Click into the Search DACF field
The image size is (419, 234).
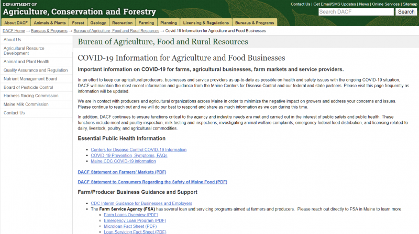[x=356, y=11]
